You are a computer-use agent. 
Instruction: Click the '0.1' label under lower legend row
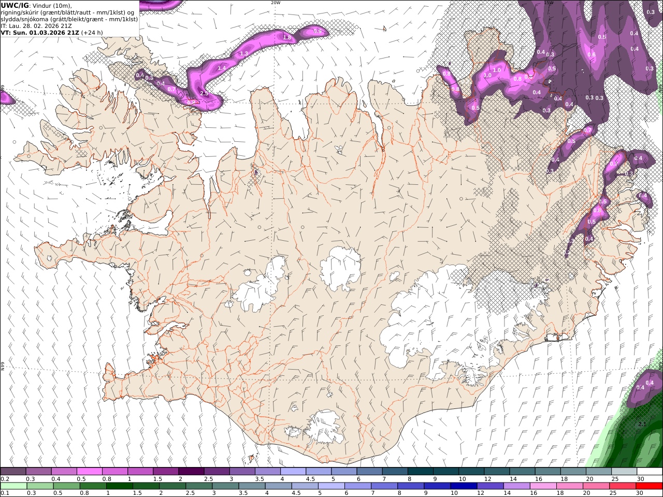(x=5, y=493)
